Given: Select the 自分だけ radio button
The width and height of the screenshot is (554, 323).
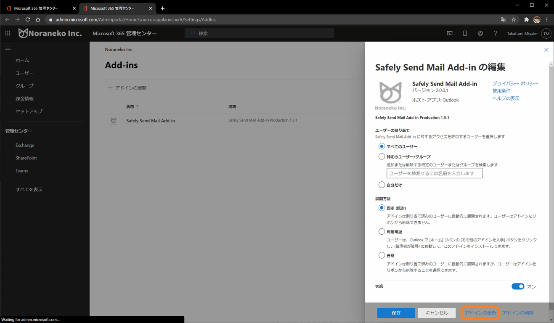Looking at the screenshot, I should [382, 185].
